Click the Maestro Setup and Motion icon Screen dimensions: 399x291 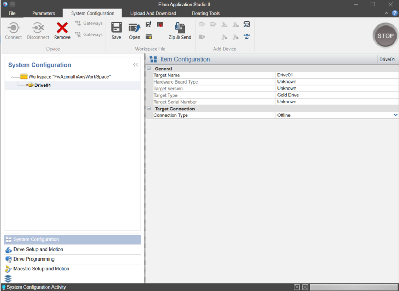pyautogui.click(x=8, y=269)
